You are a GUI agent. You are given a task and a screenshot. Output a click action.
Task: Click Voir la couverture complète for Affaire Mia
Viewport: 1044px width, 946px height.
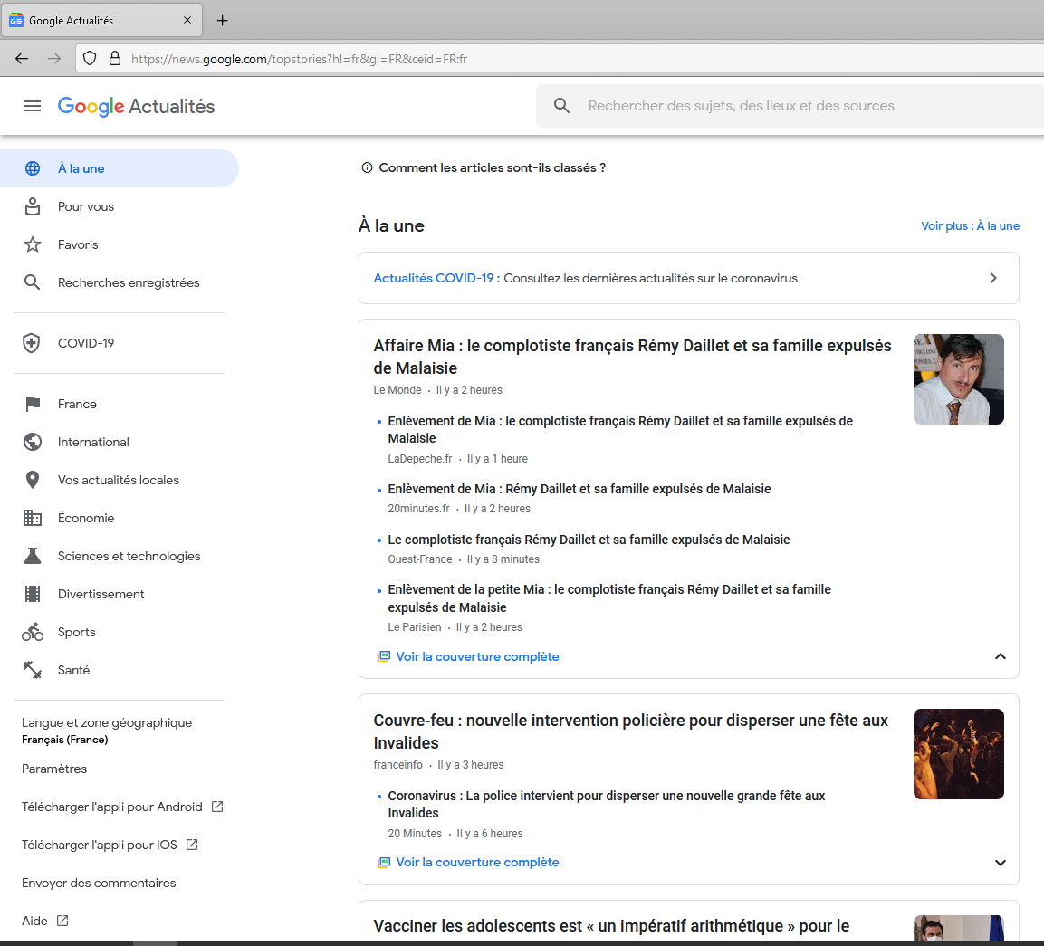(477, 656)
